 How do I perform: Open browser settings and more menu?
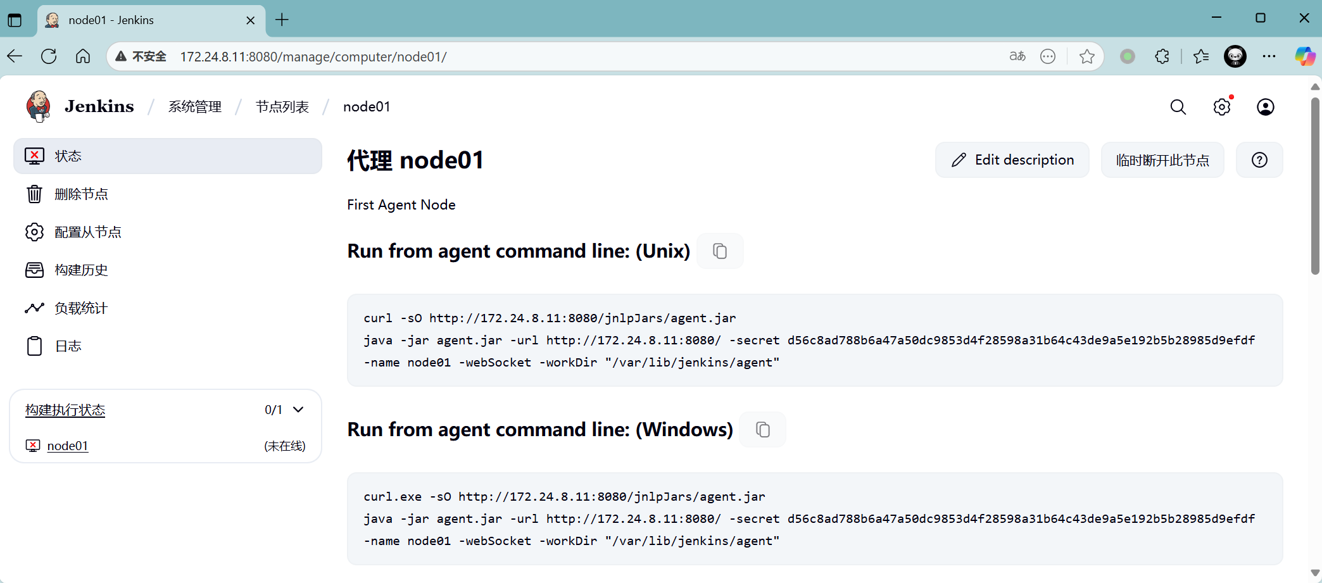coord(1269,57)
